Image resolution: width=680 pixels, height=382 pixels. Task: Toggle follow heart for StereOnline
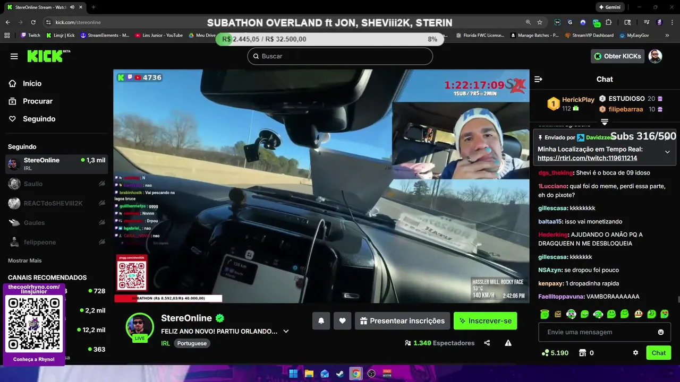[x=342, y=321]
